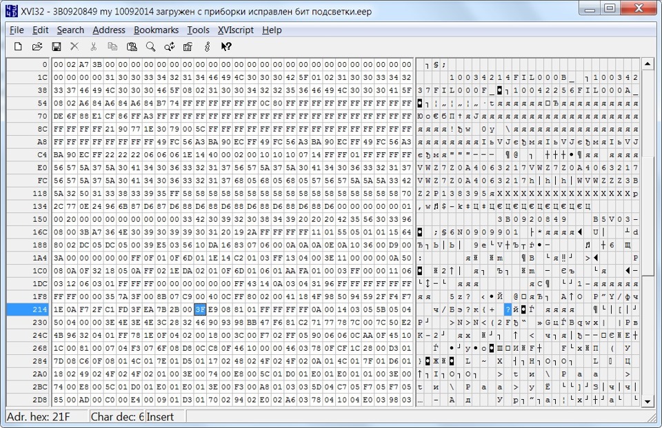Click the greyed-out delete X icon

tap(74, 46)
